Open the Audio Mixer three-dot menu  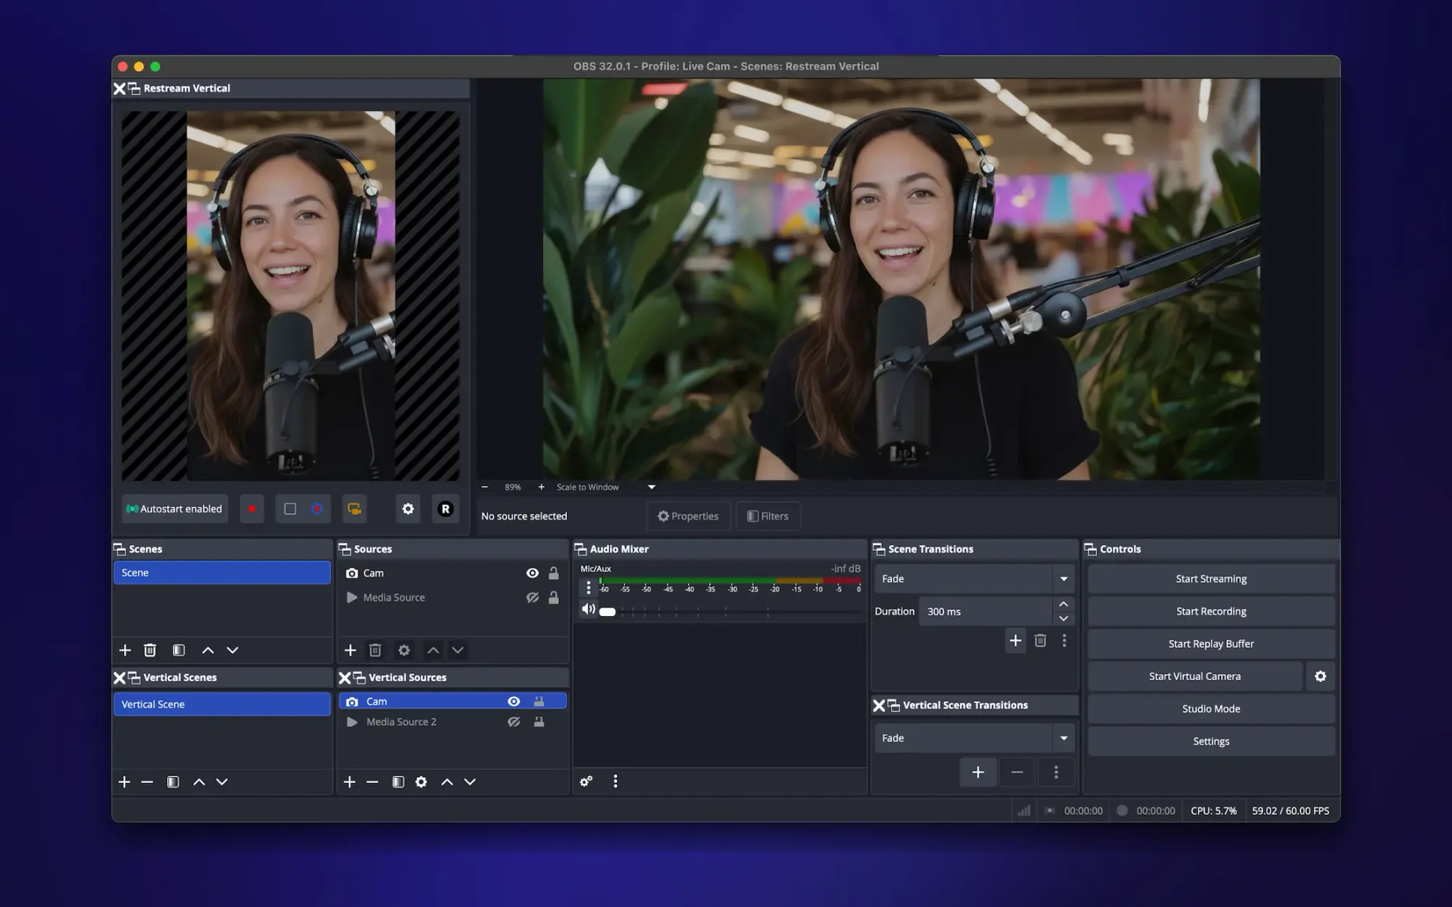click(x=616, y=781)
